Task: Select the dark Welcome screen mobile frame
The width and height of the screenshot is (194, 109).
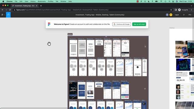Action: [x=73, y=91]
